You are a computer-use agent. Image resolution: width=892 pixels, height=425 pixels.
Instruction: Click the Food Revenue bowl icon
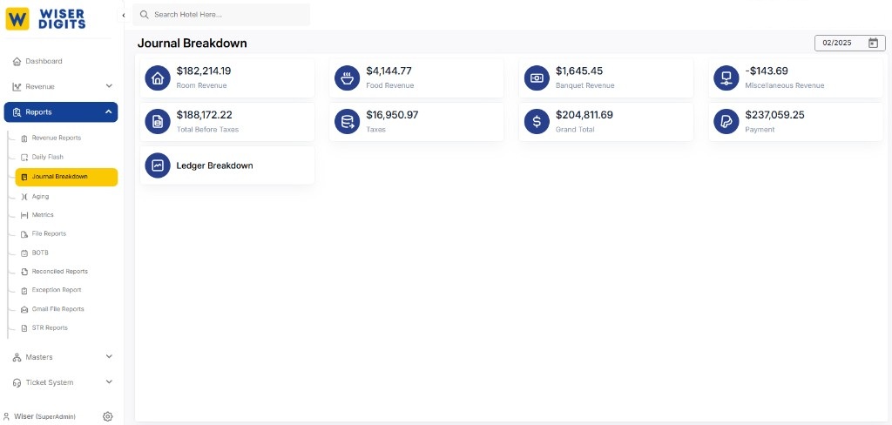pyautogui.click(x=347, y=78)
